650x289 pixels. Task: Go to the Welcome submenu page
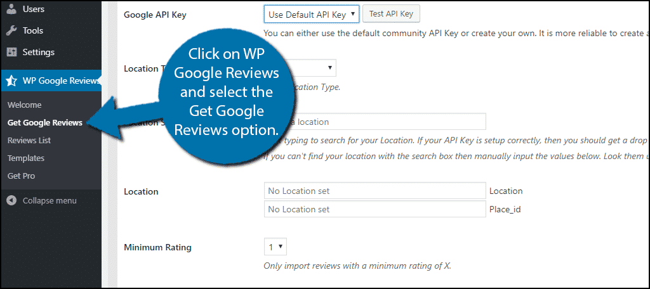point(25,105)
